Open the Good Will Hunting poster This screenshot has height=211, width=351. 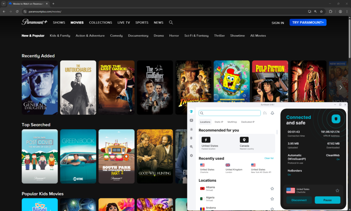[x=155, y=156]
